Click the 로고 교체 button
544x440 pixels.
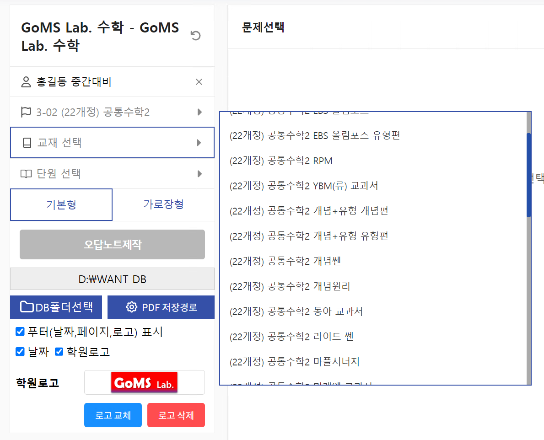pyautogui.click(x=113, y=415)
